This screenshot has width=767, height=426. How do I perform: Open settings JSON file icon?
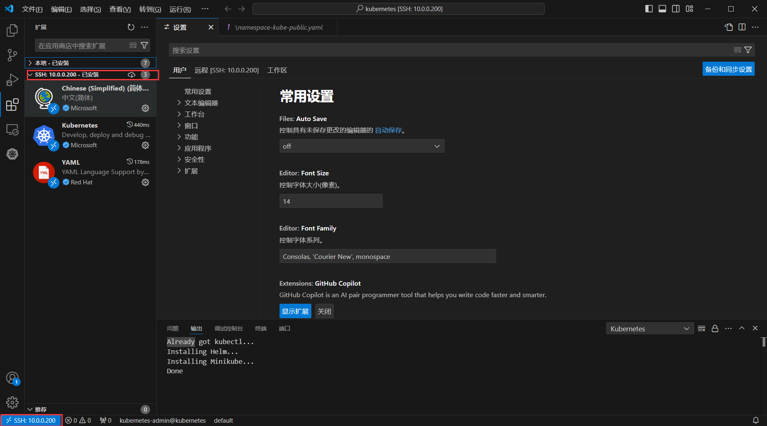click(729, 27)
